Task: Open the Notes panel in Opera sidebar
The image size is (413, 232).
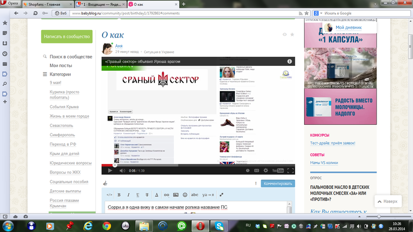Action: coord(5,33)
